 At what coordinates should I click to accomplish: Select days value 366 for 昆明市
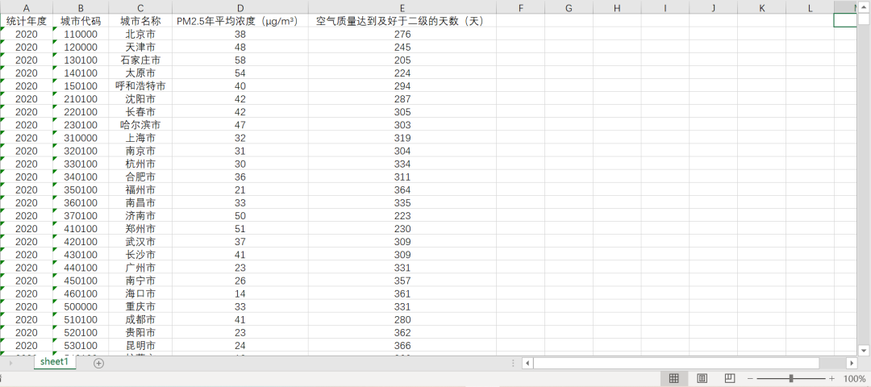402,345
